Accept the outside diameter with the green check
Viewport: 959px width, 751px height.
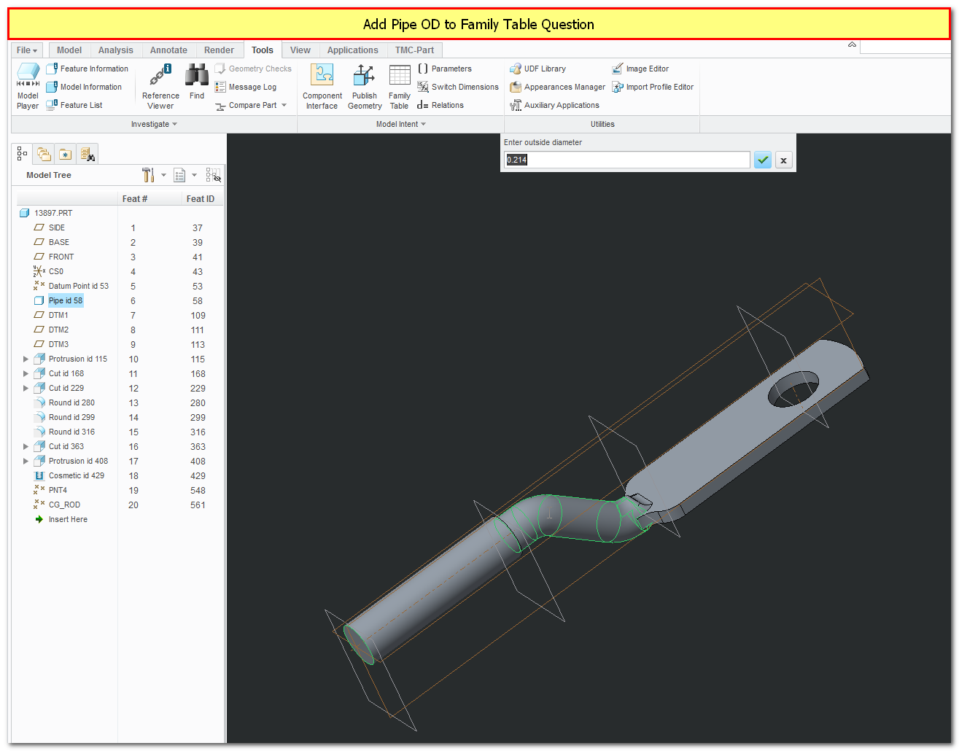pos(763,160)
